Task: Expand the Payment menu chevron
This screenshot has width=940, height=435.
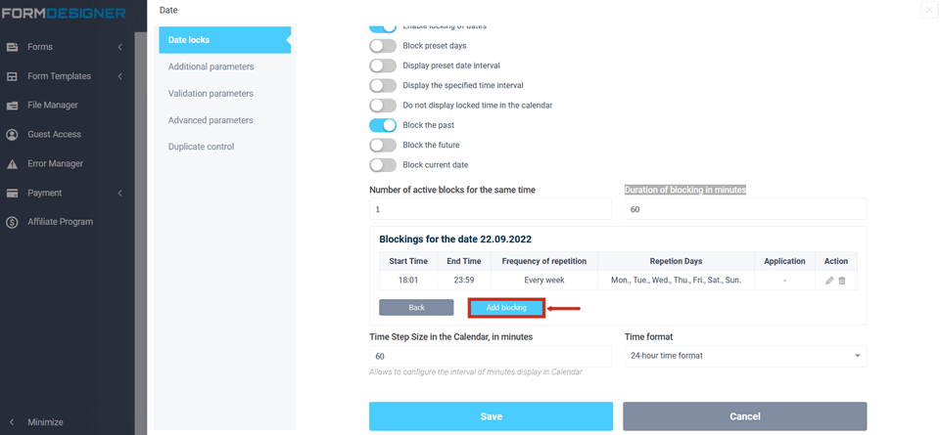Action: click(119, 193)
